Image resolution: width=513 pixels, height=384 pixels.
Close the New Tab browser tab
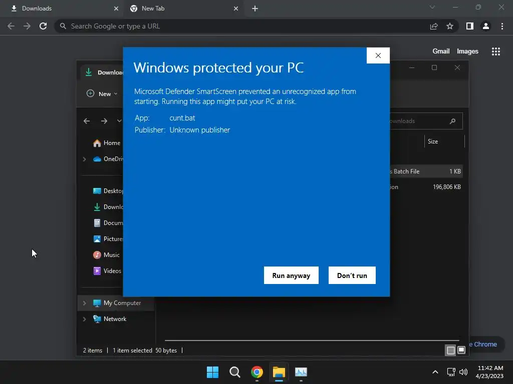[x=236, y=8]
